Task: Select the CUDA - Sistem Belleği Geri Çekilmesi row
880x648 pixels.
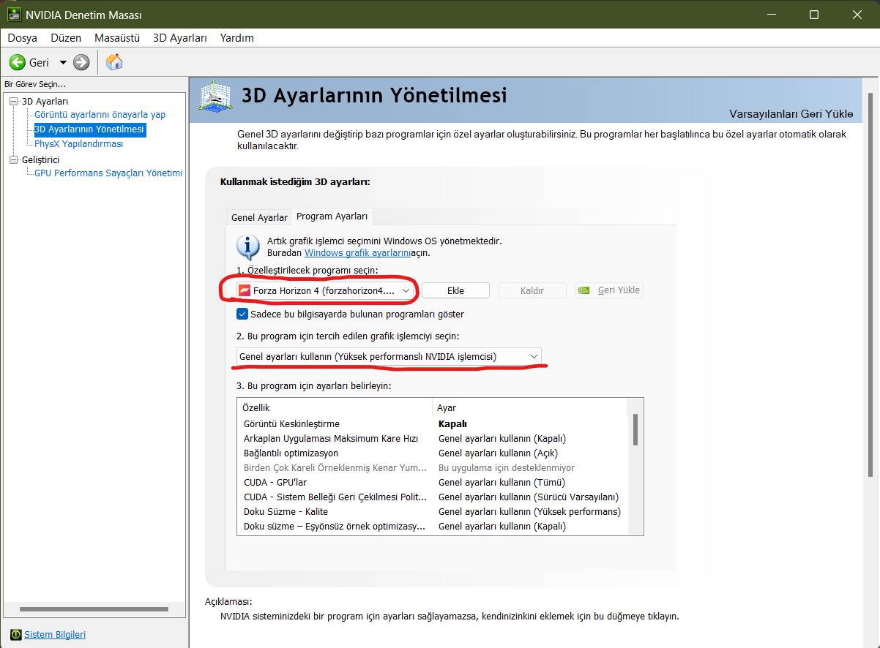Action: pos(432,497)
